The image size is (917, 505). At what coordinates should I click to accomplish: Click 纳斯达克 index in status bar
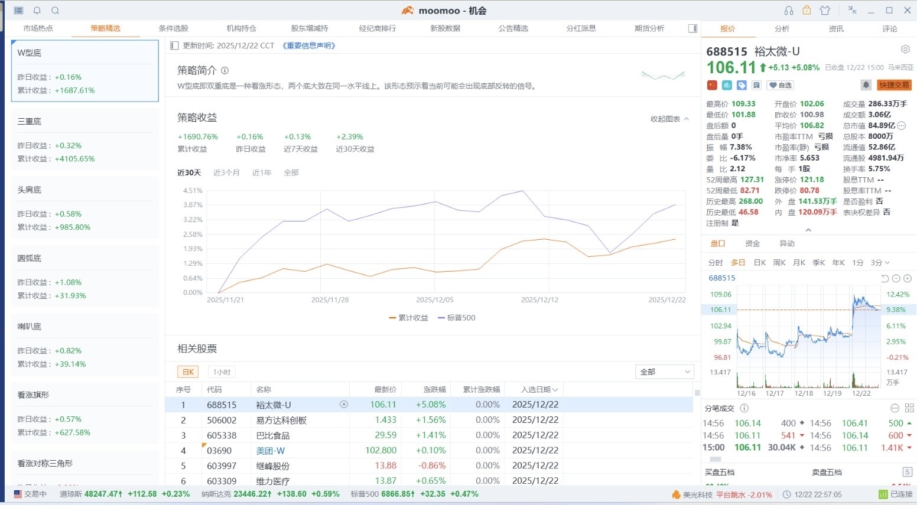[x=271, y=494]
